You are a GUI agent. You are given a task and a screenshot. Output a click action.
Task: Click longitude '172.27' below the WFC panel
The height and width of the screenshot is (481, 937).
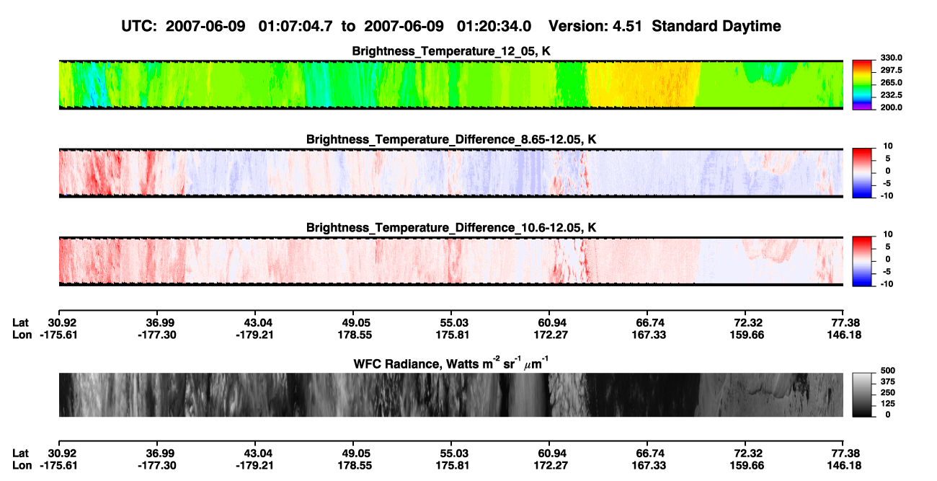(549, 466)
